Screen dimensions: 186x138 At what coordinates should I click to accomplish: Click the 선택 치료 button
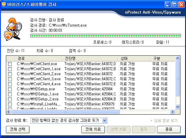tap(119, 129)
